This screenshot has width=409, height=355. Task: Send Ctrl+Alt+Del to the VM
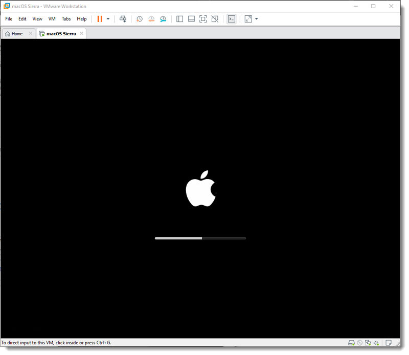123,19
